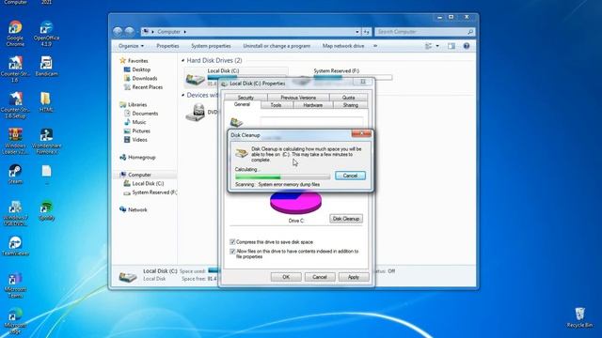This screenshot has width=602, height=338.
Task: Expand Computer breadcrumb arrow
Action: 184,32
